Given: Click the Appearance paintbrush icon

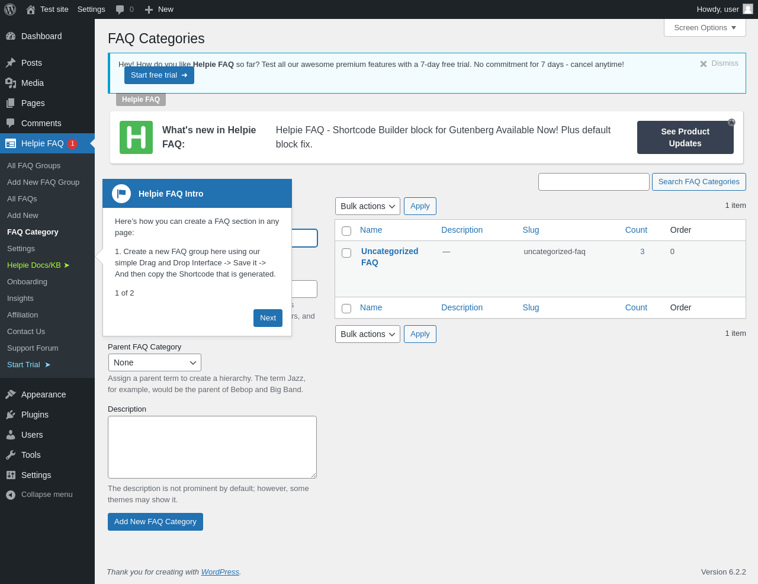Looking at the screenshot, I should (x=11, y=394).
